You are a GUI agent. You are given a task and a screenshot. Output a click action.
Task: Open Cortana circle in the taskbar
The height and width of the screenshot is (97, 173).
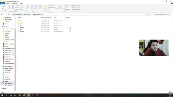click(11, 95)
